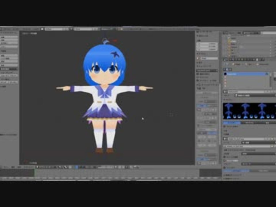The height and width of the screenshot is (207, 276).
Task: Click the texture name input field
Action: (x=246, y=92)
